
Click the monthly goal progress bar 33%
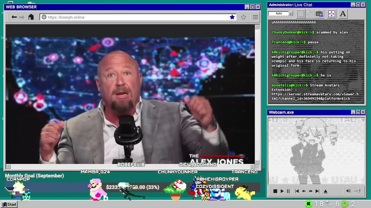point(132,187)
